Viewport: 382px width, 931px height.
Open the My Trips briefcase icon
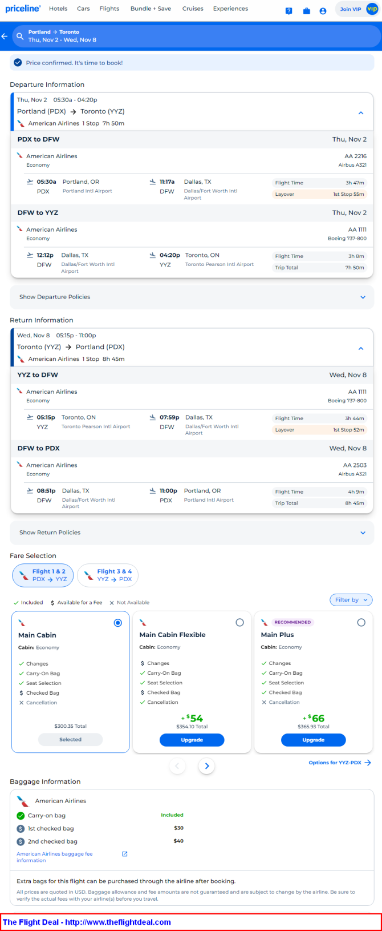tap(306, 11)
